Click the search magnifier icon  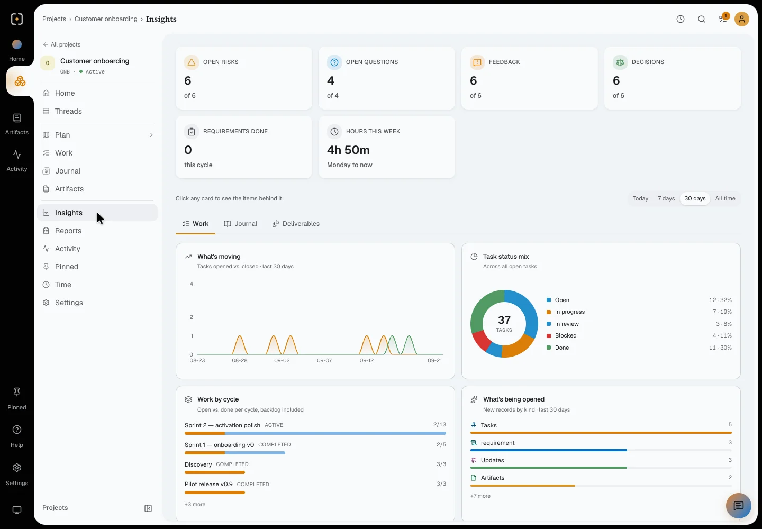click(702, 19)
